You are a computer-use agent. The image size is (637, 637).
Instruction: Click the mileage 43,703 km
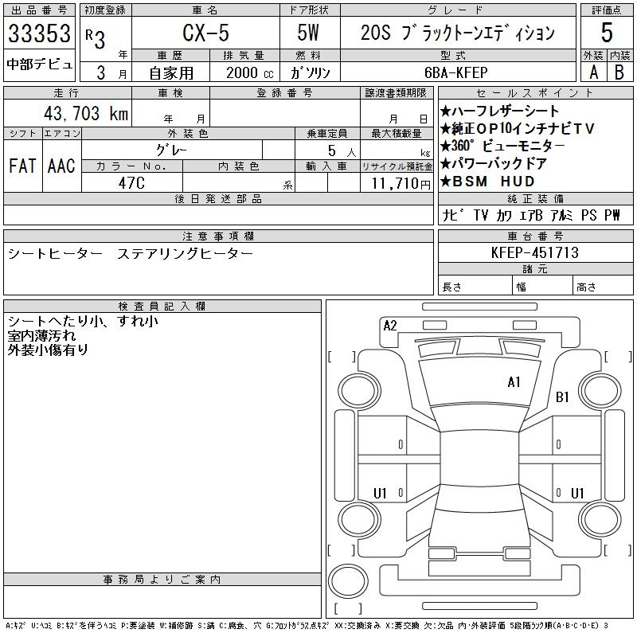point(86,113)
